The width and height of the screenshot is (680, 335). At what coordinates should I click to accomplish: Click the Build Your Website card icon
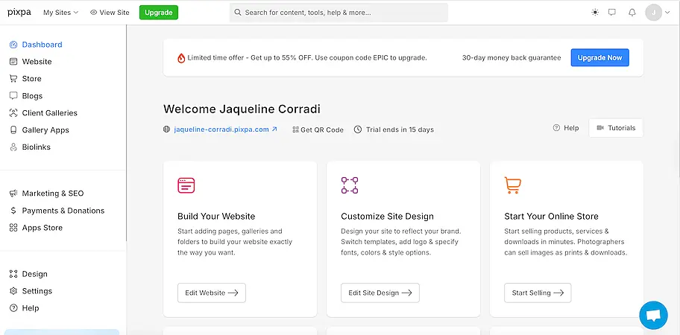(x=186, y=185)
